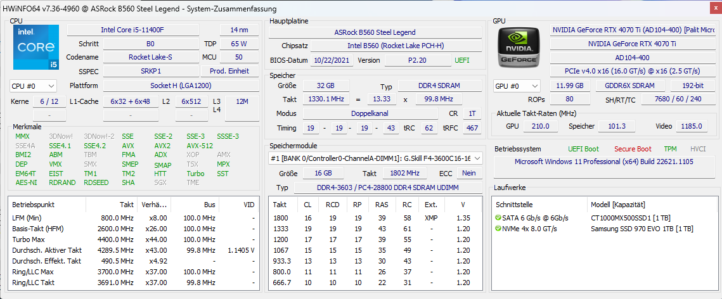Viewport: 722px width, 299px height.
Task: Select the Basis-Takt (HFM) row
Action: (134, 229)
